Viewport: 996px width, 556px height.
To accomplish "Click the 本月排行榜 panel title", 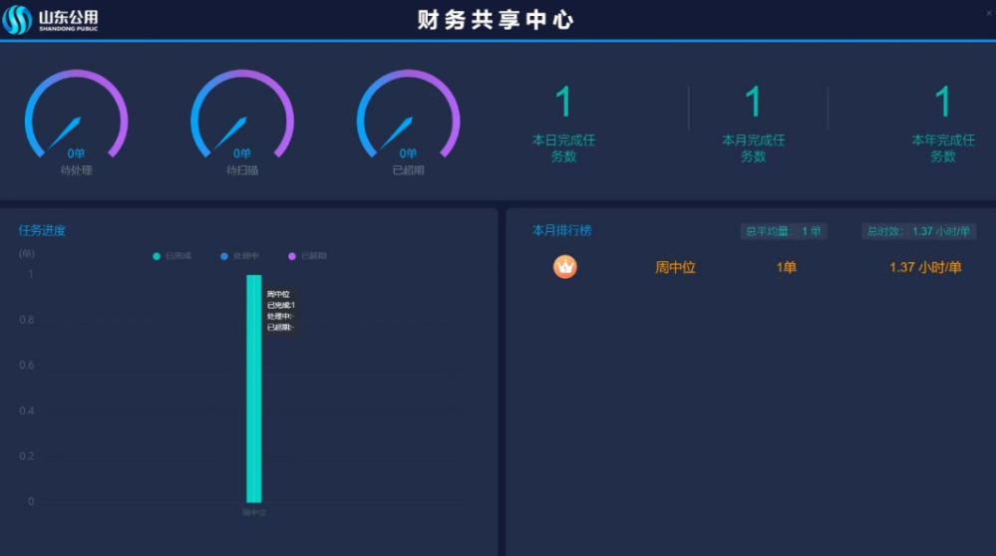I will 561,230.
